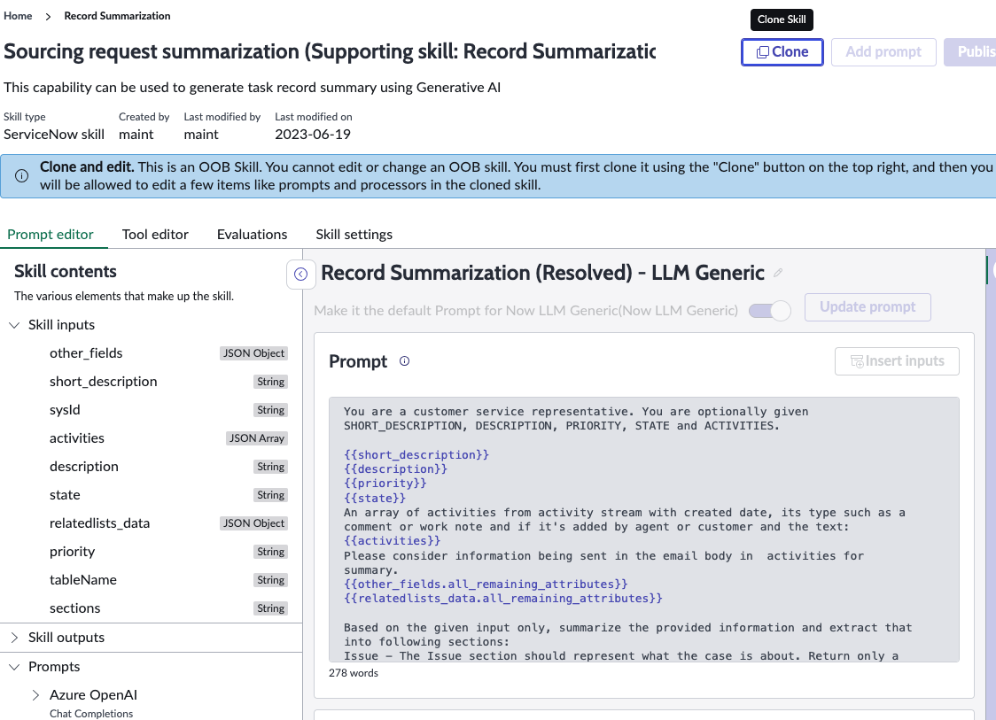The width and height of the screenshot is (996, 720).
Task: Click the {{short_description}} variable in prompt
Action: click(416, 454)
